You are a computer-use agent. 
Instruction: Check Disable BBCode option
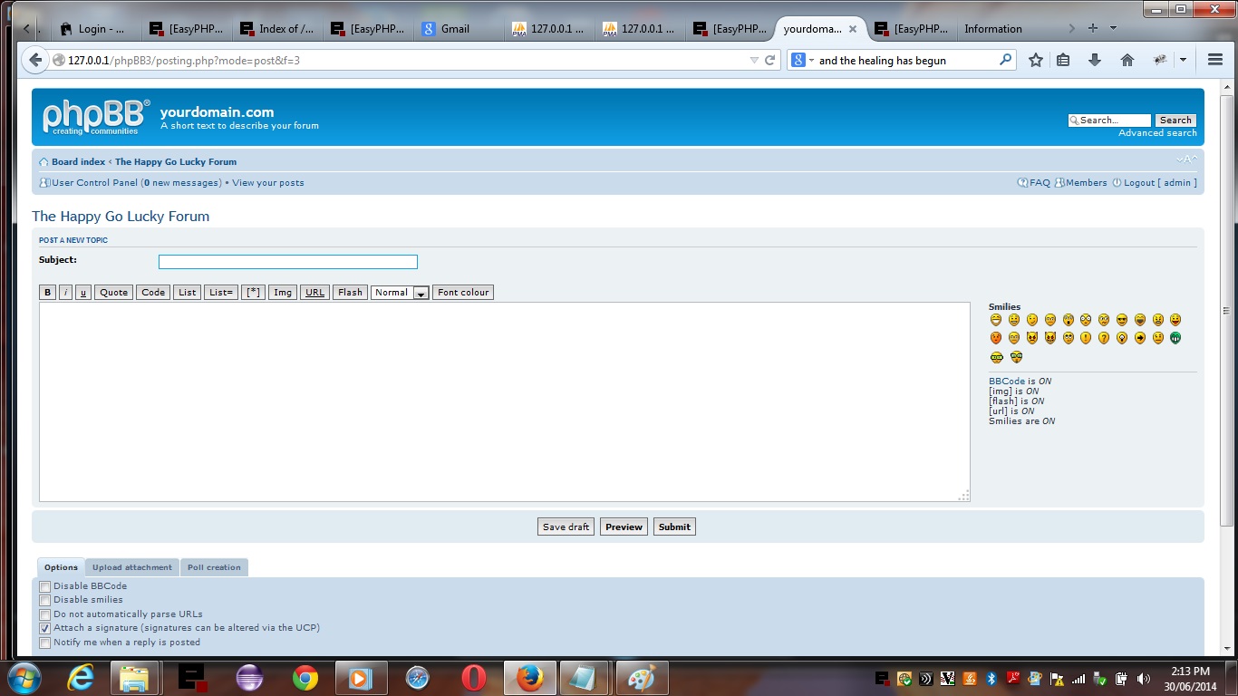pos(44,587)
